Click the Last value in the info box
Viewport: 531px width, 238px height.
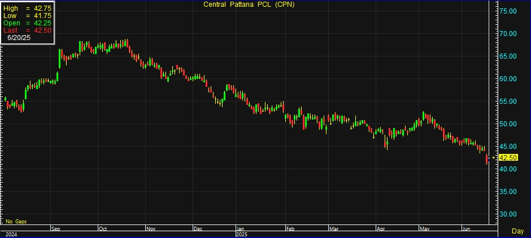(42, 30)
